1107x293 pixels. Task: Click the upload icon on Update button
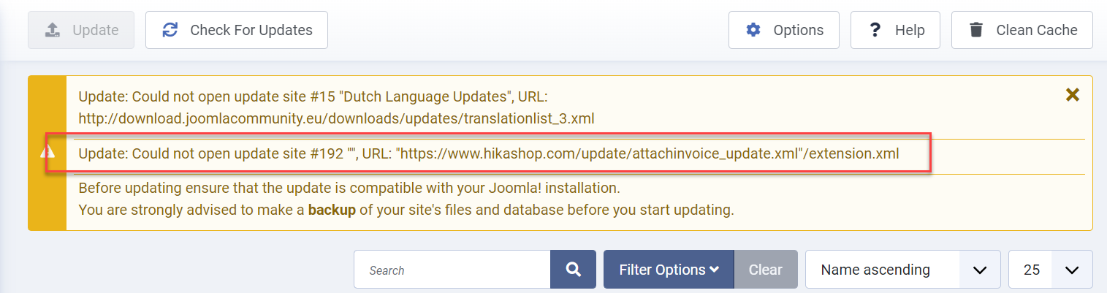52,30
